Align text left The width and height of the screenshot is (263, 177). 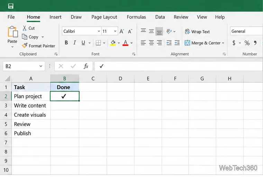(143, 43)
